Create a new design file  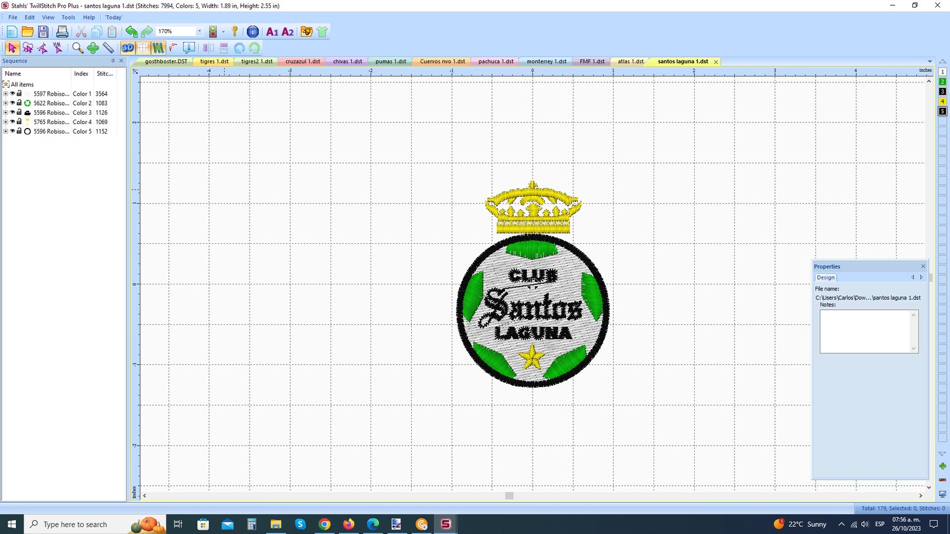pyautogui.click(x=12, y=32)
